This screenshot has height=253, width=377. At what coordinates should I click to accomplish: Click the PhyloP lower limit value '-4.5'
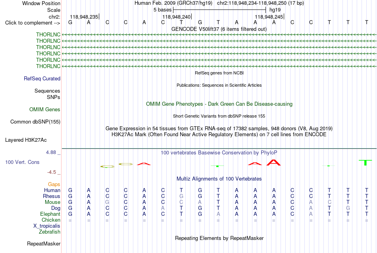point(52,172)
